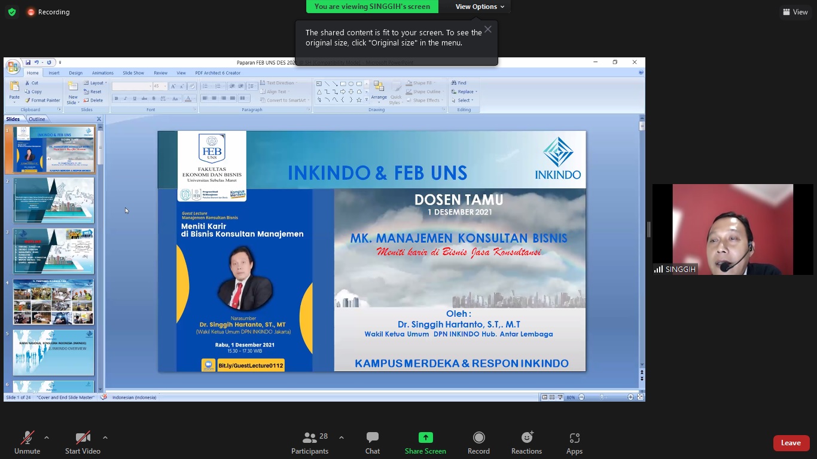Select slide 2 thumbnail
This screenshot has height=459, width=817.
54,200
